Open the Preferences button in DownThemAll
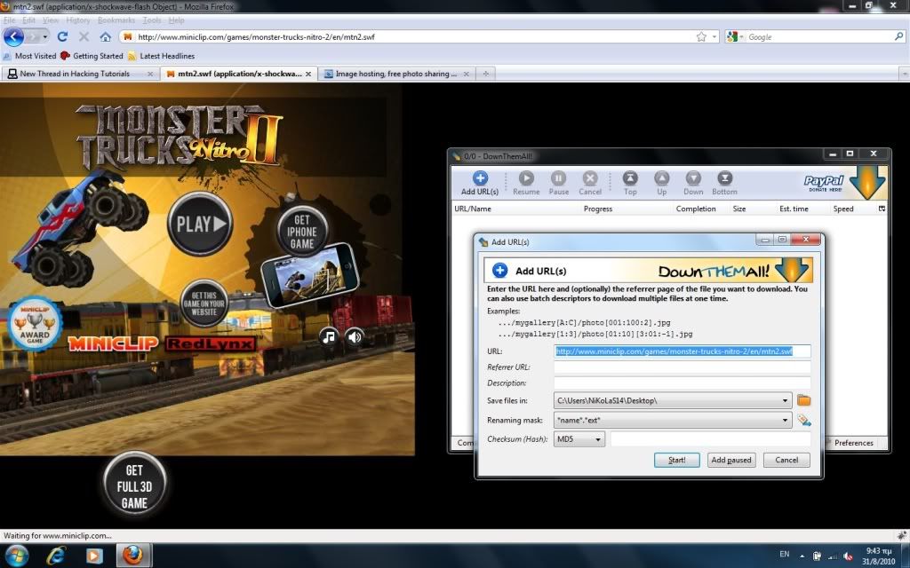The image size is (910, 568). click(854, 443)
